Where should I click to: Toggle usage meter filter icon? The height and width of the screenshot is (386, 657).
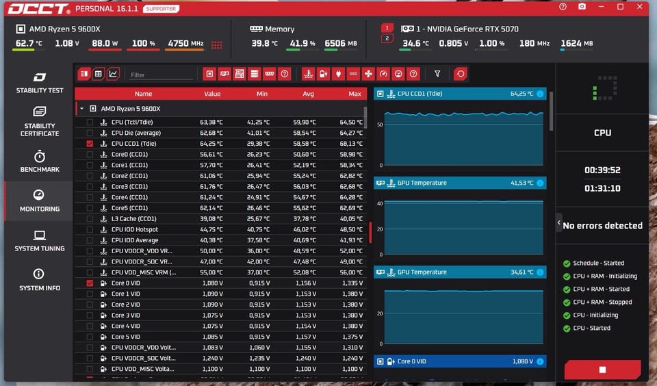[398, 74]
